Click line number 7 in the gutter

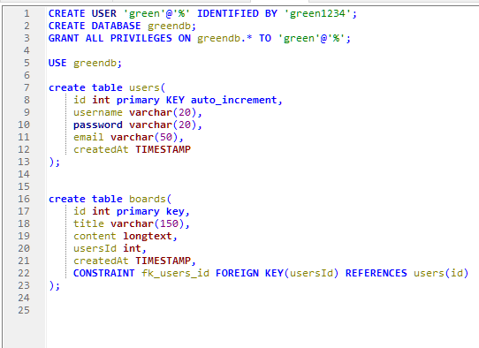coord(27,87)
